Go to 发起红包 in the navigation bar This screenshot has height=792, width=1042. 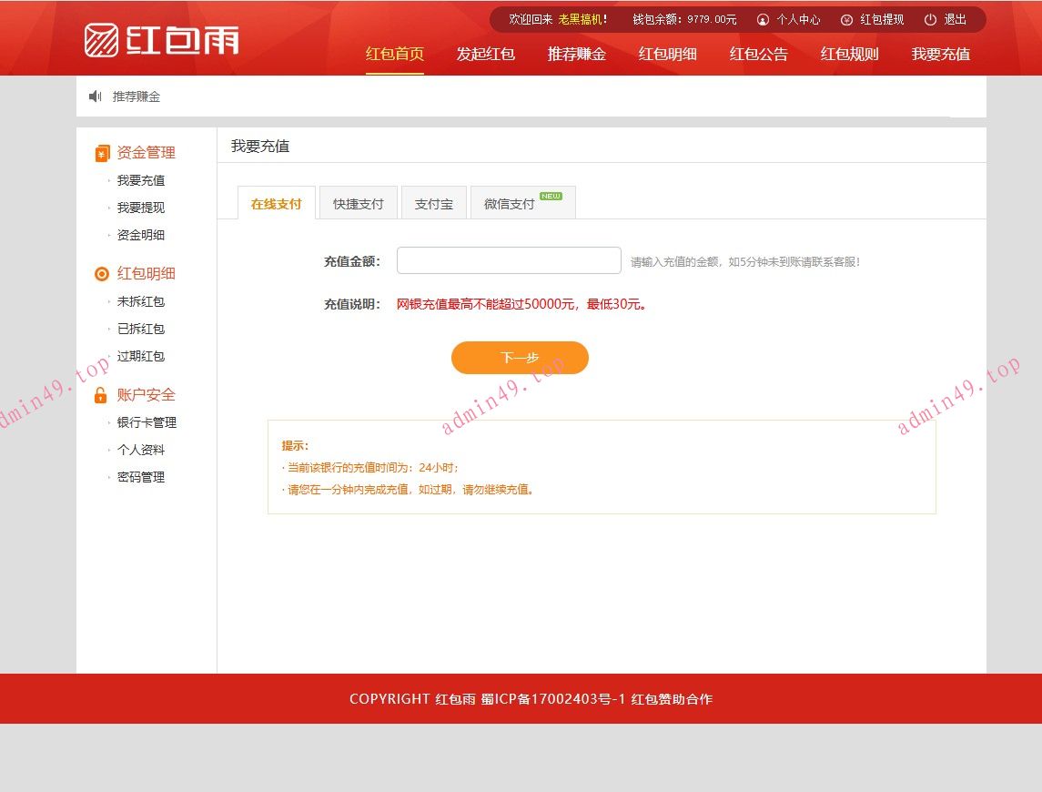pyautogui.click(x=486, y=55)
